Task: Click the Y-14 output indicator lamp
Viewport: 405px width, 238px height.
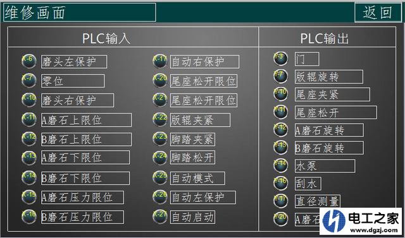Action: click(x=280, y=165)
